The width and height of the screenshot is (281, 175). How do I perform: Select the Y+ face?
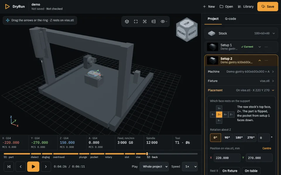click(219, 108)
